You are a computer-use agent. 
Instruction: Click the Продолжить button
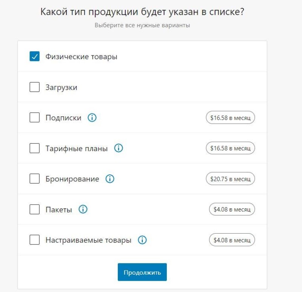point(142,272)
